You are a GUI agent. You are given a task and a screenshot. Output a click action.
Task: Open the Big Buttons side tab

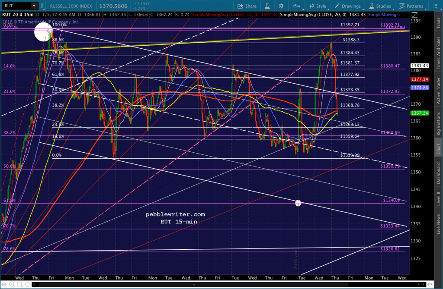438,124
